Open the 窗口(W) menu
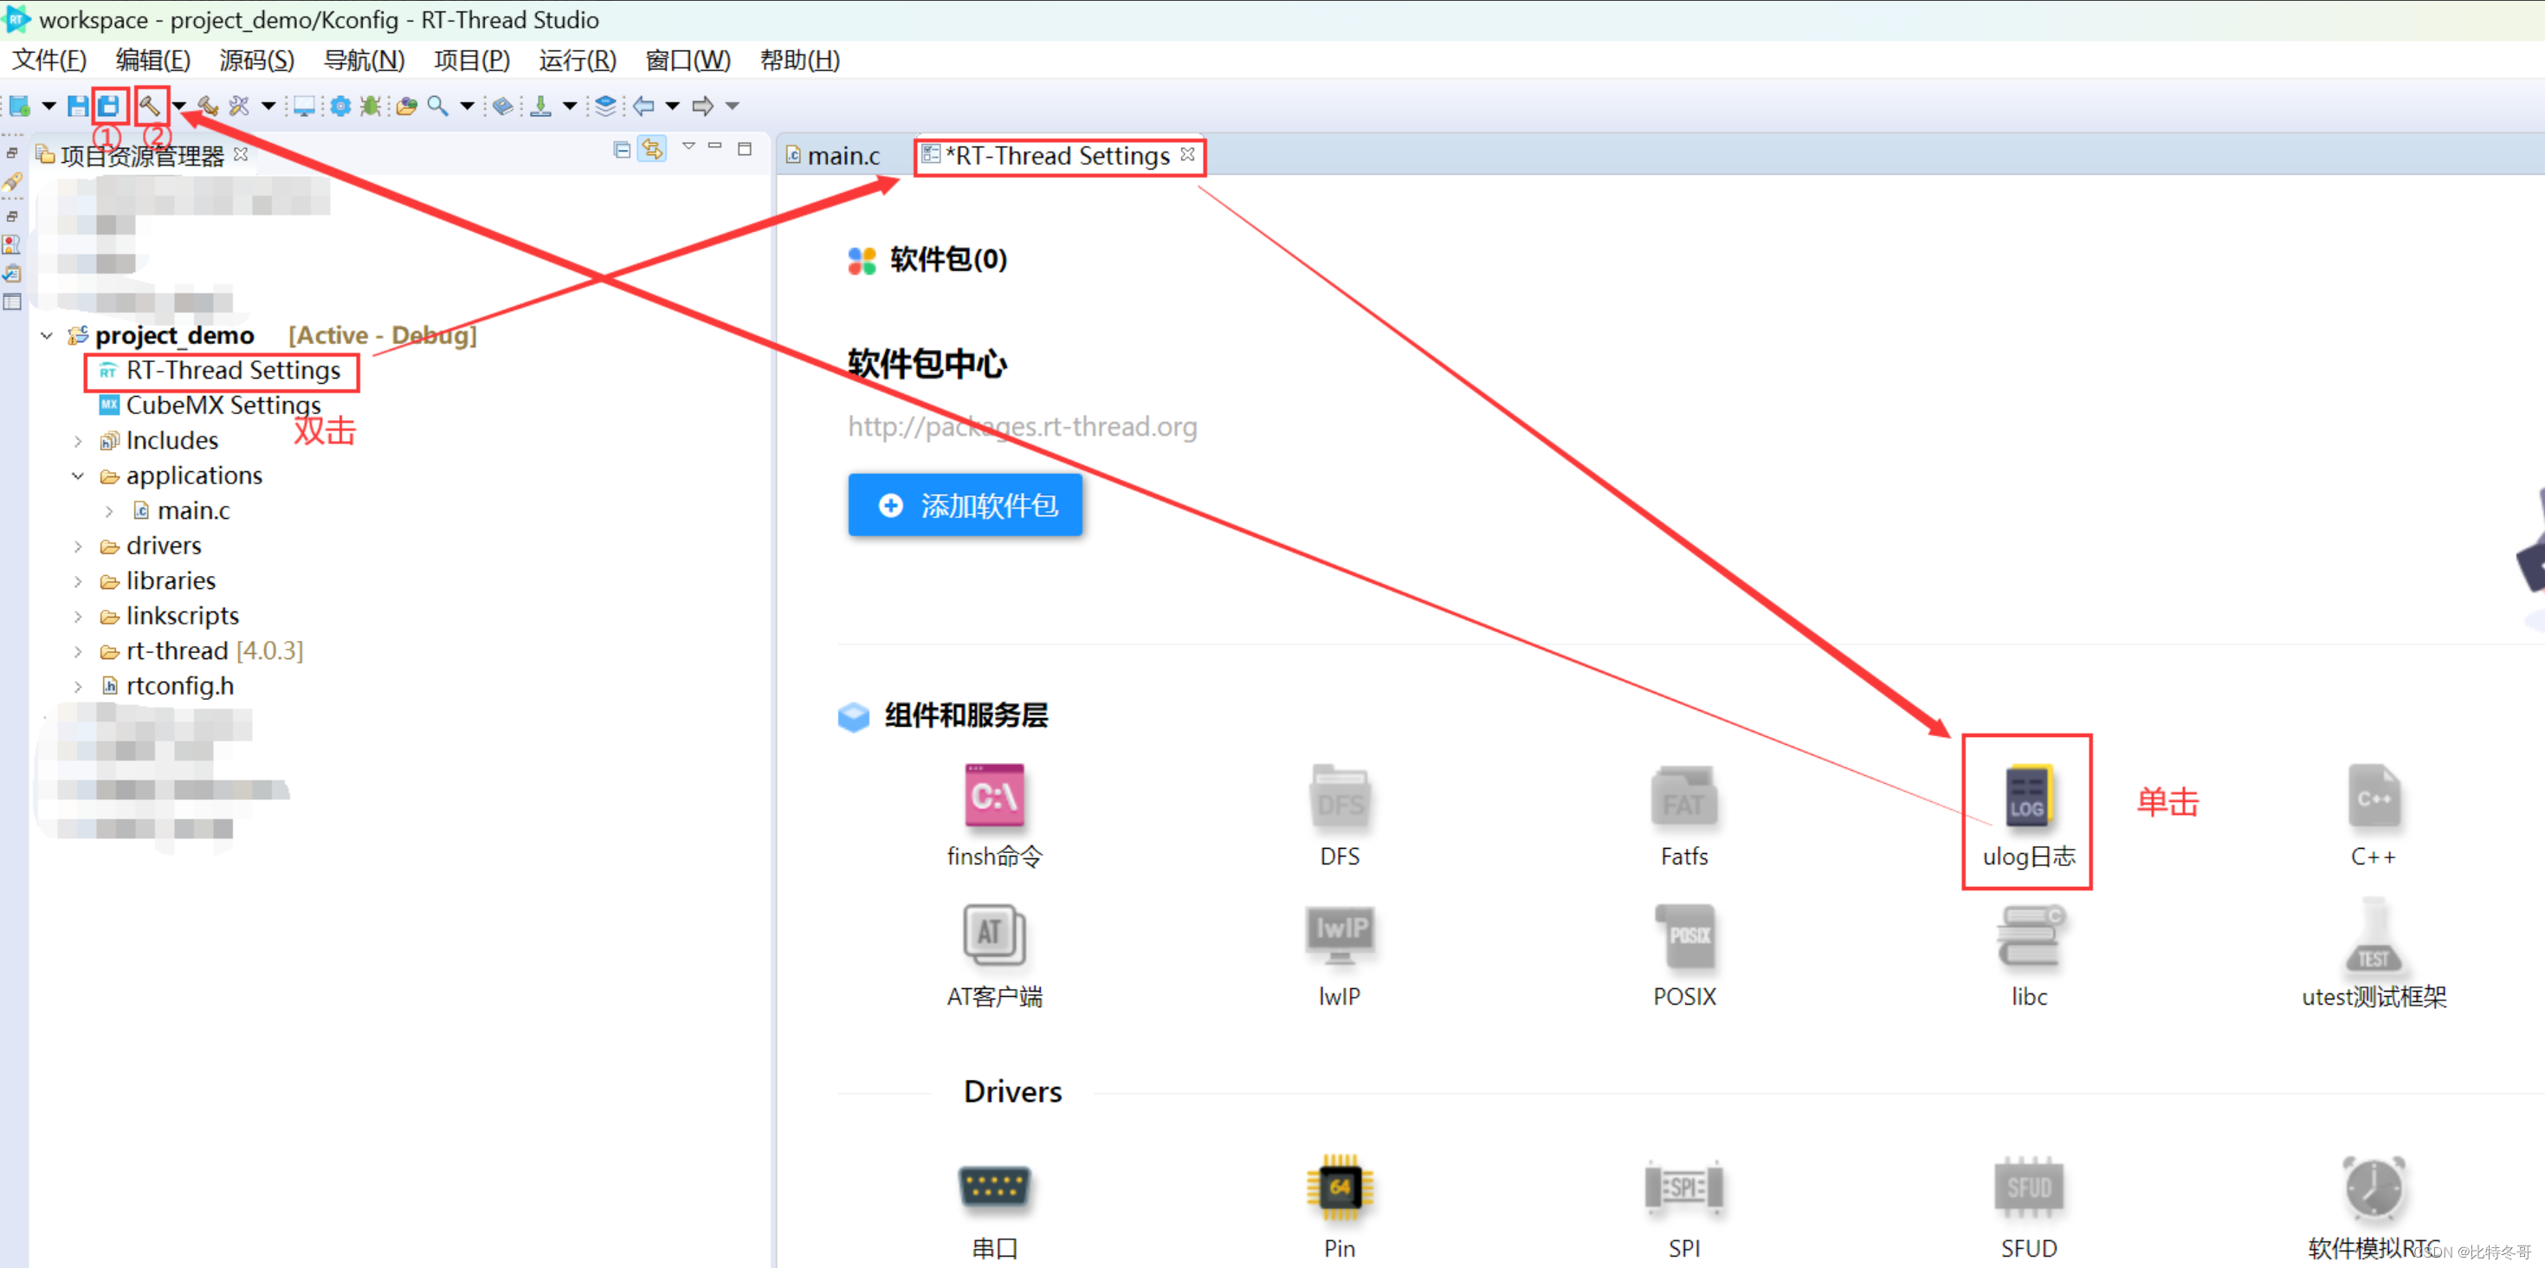This screenshot has height=1268, width=2545. point(688,61)
